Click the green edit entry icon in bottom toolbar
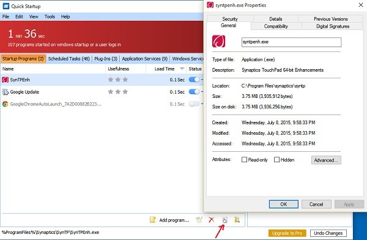 (x=199, y=220)
